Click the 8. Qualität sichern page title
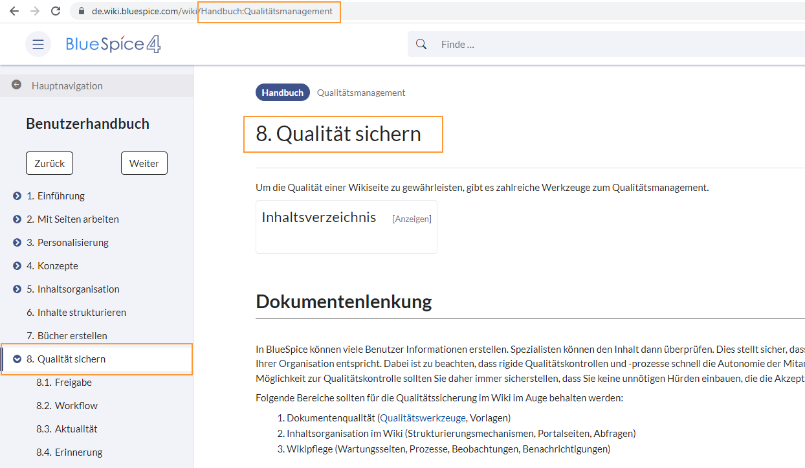 point(338,134)
